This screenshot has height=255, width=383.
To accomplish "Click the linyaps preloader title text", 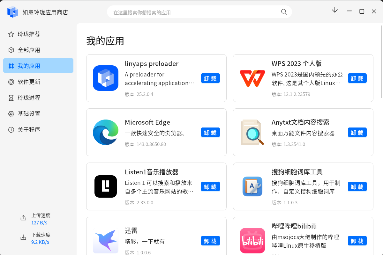I will click(x=152, y=64).
